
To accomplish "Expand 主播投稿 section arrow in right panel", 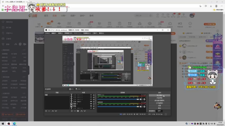I will tap(193, 33).
